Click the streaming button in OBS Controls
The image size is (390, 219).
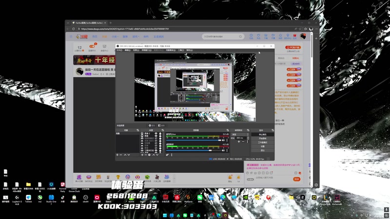(x=262, y=134)
